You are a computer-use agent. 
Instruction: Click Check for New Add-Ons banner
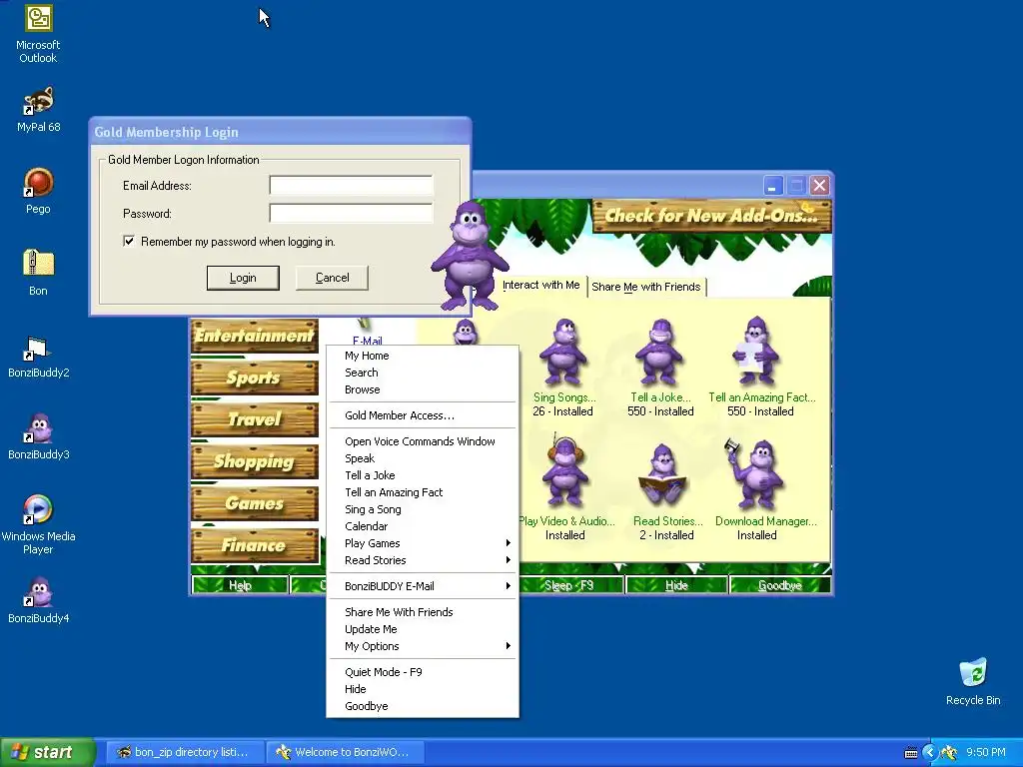(711, 216)
